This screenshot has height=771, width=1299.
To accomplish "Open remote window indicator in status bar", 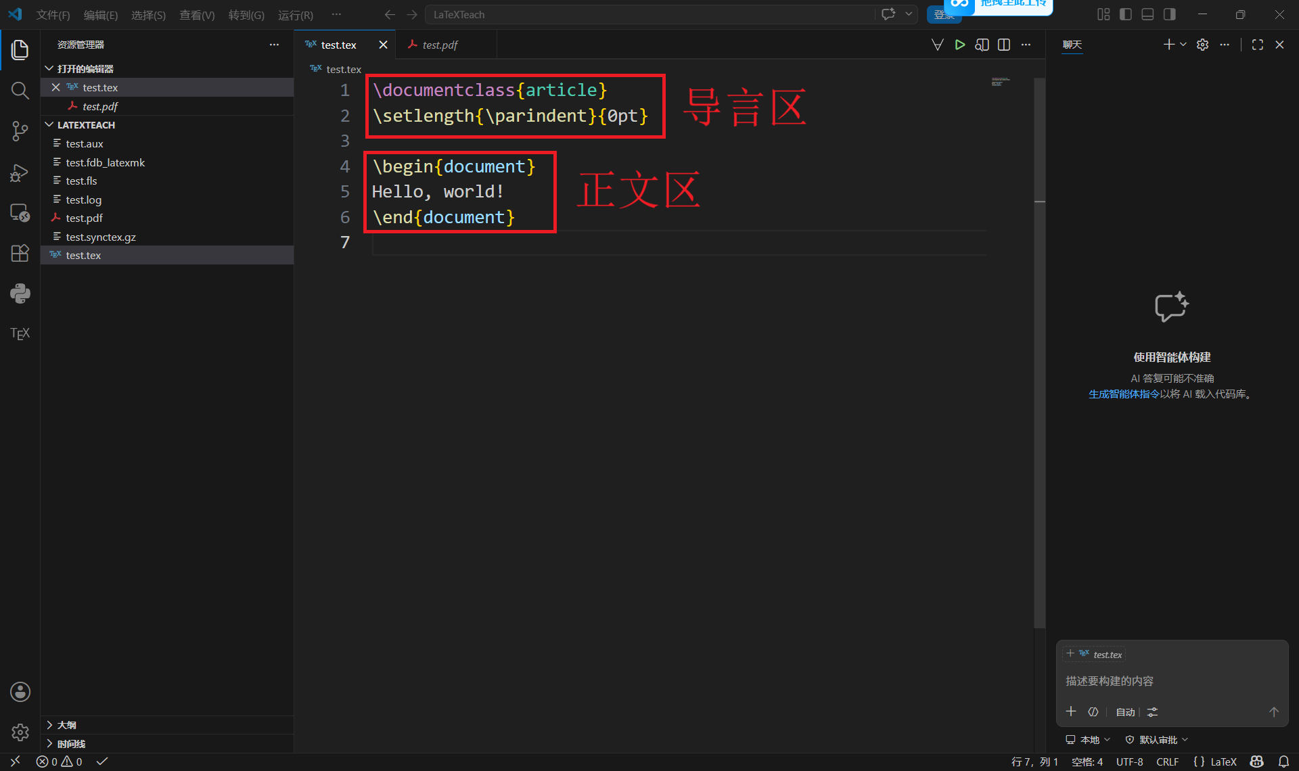I will 15,762.
